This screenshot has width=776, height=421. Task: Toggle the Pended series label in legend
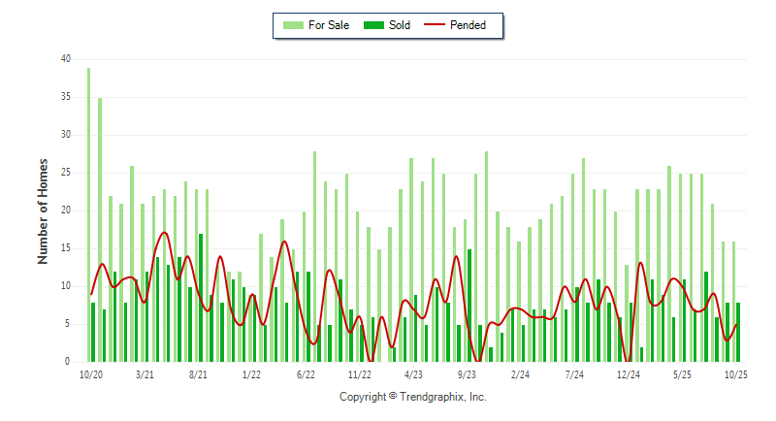pos(469,25)
